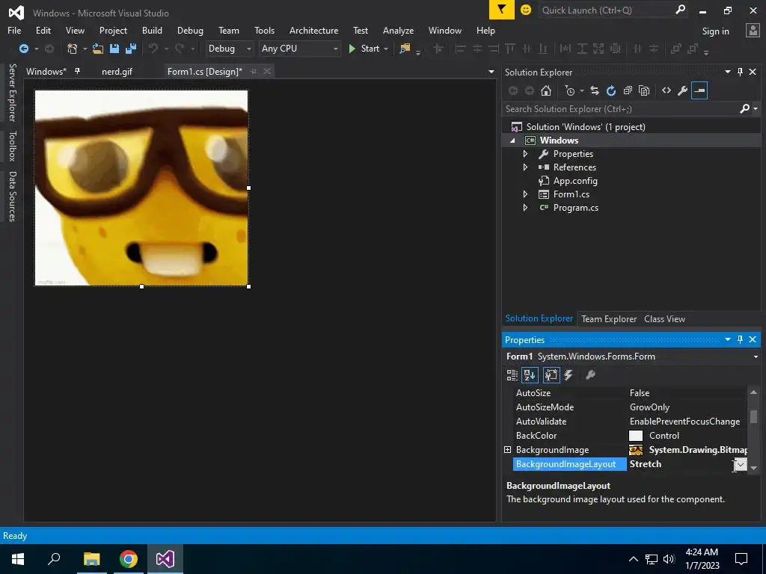Toggle auto-hide pin on Properties panel
Screen dimensions: 766x574
[740, 339]
